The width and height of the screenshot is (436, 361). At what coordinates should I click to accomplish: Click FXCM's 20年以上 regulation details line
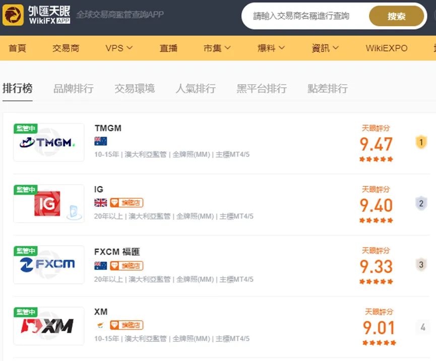[174, 279]
